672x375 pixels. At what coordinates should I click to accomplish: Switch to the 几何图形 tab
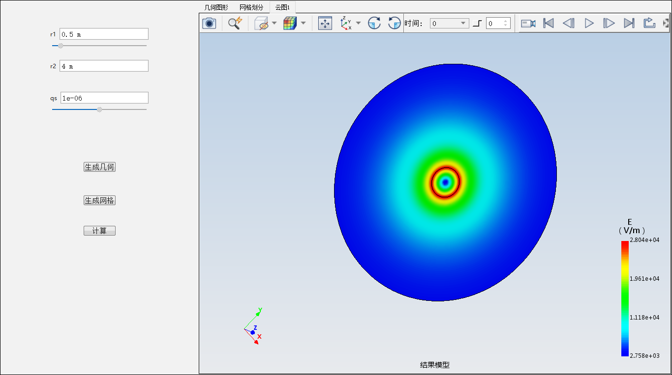point(216,7)
